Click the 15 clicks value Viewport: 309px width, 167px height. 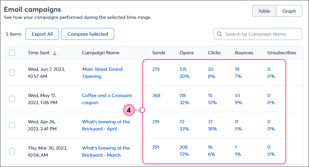[x=210, y=95]
